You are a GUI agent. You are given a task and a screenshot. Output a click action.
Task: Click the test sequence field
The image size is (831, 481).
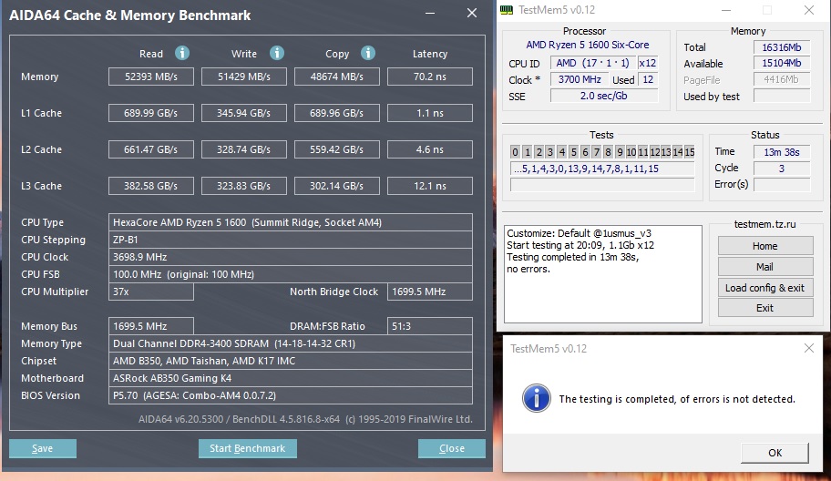pos(602,169)
